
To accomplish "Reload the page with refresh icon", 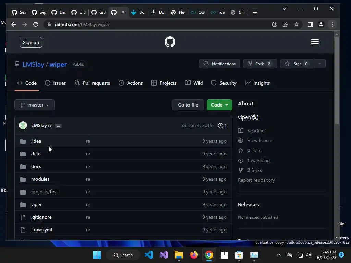I will point(36,24).
